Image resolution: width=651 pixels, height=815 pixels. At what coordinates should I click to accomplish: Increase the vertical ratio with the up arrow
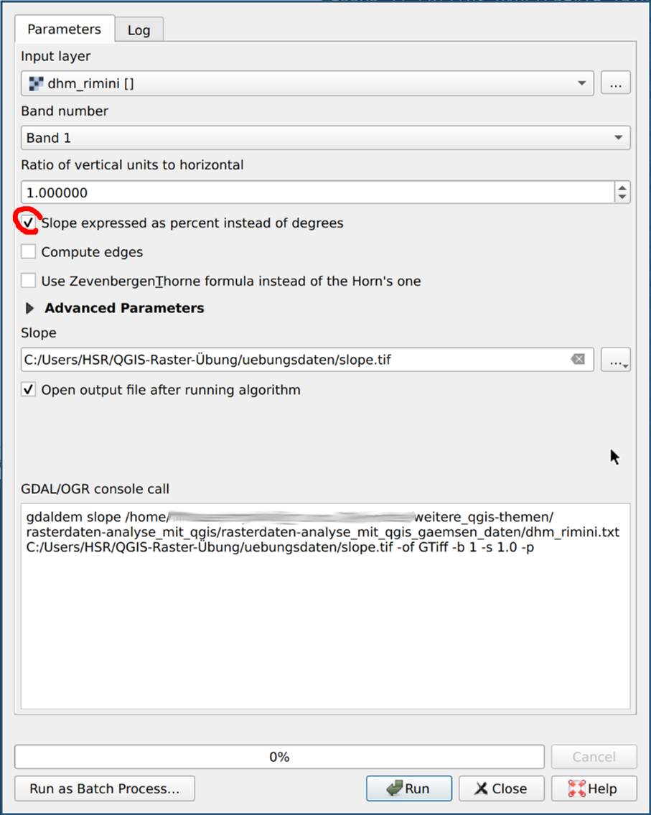pos(622,187)
